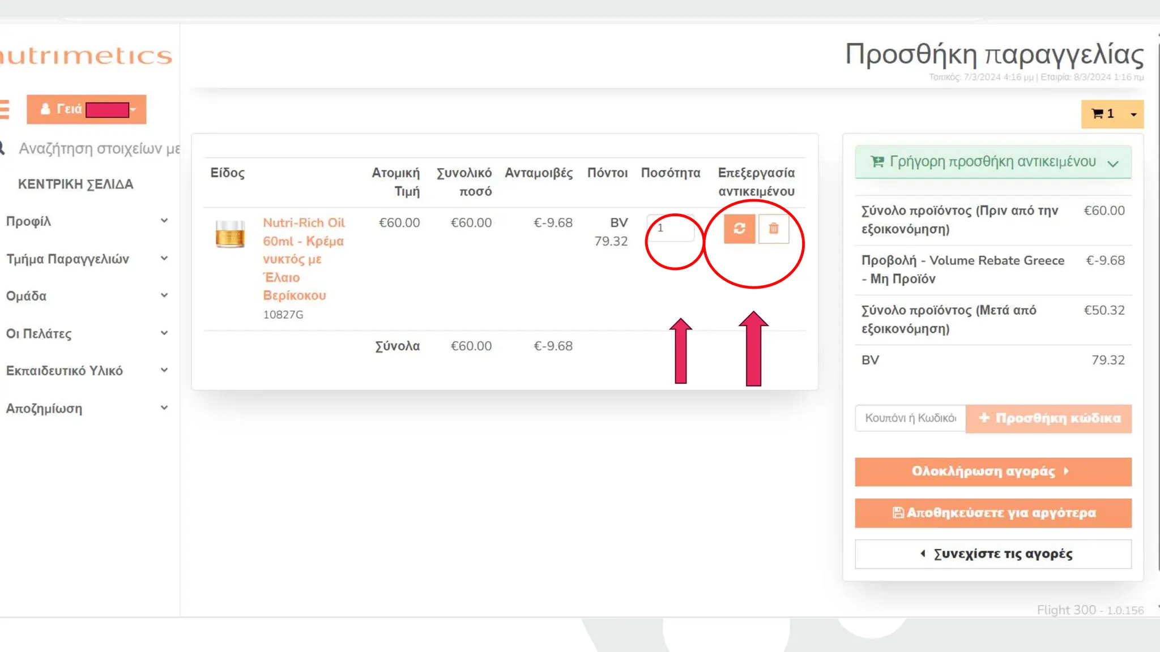Click the search magnifier icon in sidebar
The height and width of the screenshot is (652, 1160).
tap(2, 148)
